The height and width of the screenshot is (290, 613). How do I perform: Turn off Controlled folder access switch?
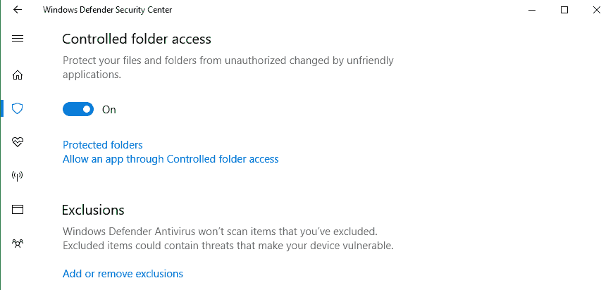coord(78,109)
